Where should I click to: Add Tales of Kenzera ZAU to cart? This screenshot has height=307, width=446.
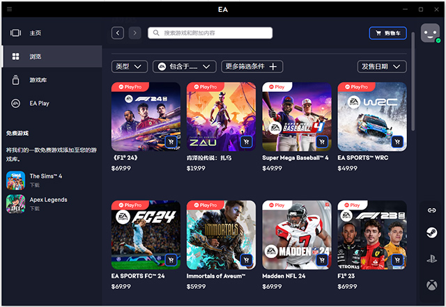pos(246,142)
